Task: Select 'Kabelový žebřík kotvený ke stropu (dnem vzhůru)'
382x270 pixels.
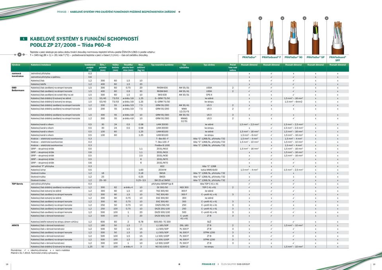Action: [55, 222]
